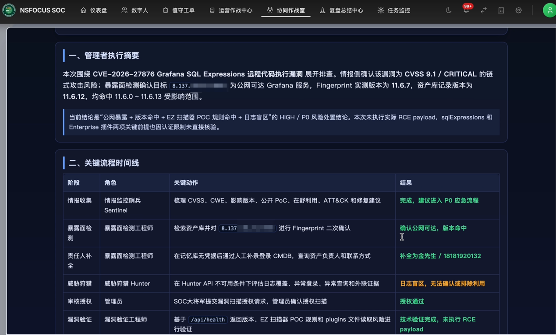Click result 补全为金先生 / 18181920132

coord(440,256)
